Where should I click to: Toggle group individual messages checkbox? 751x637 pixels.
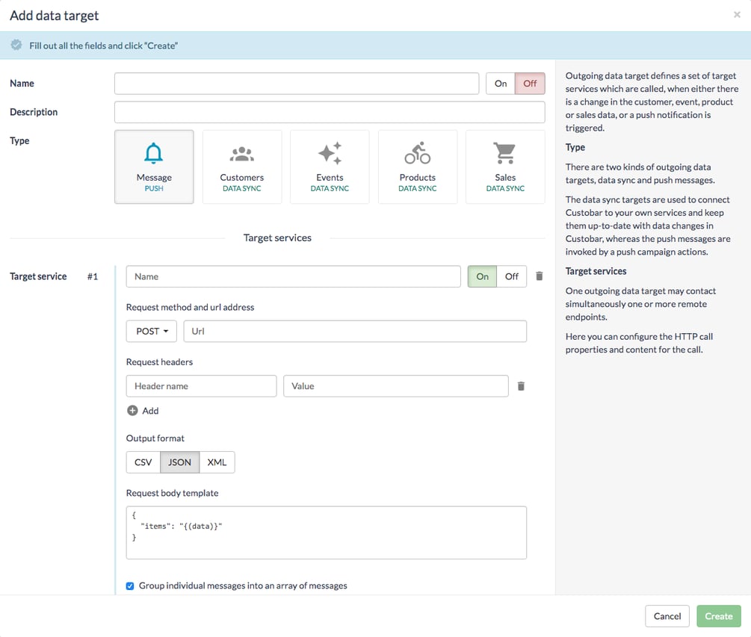click(x=130, y=585)
